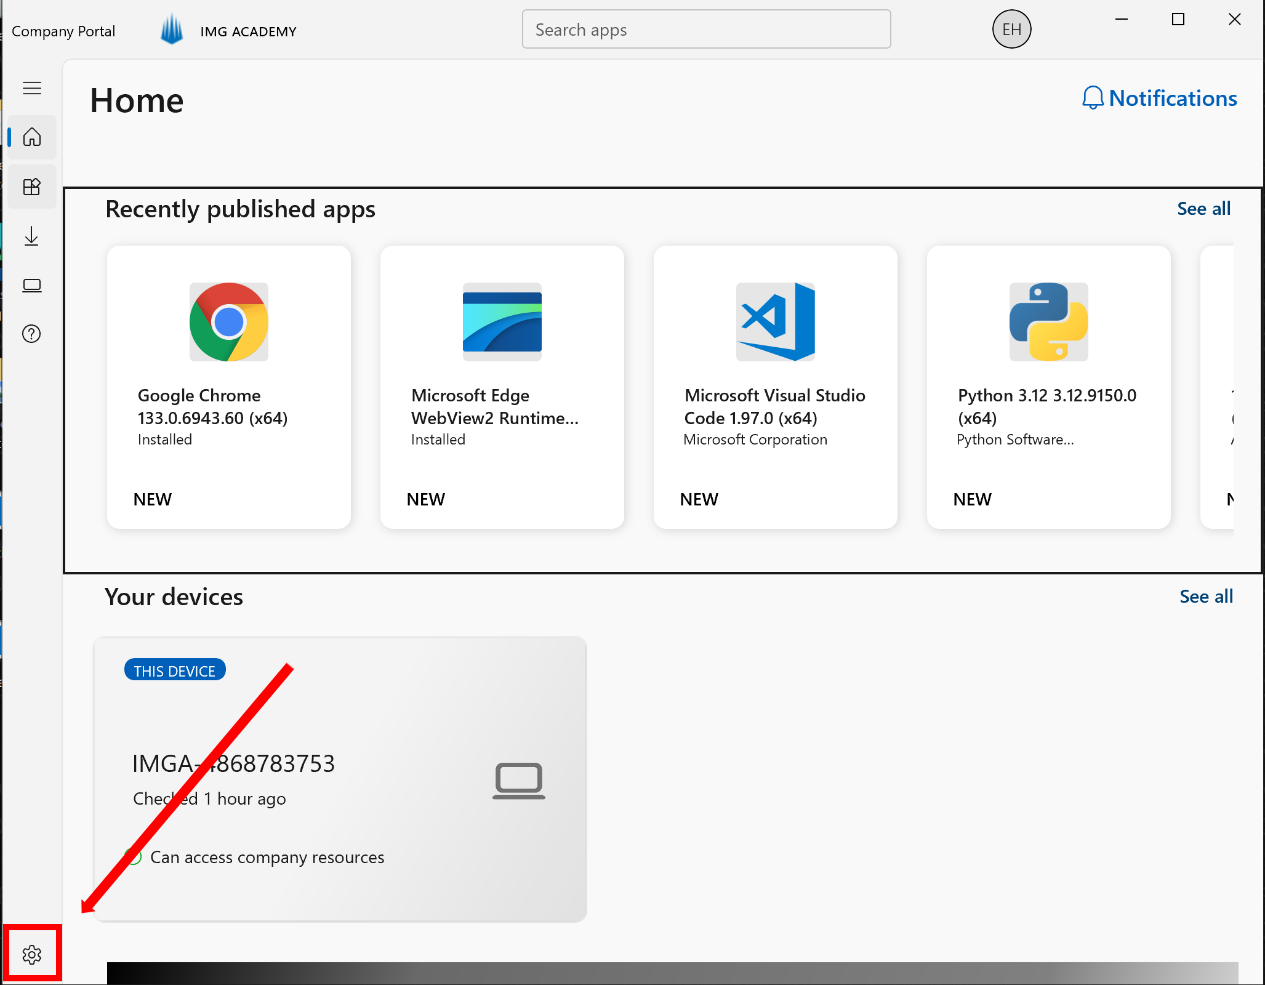Close the Company Portal window
The image size is (1265, 985).
1235,20
